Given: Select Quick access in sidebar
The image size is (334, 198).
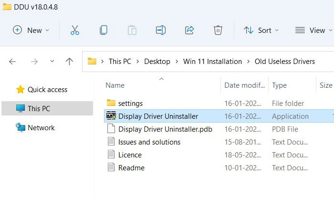Looking at the screenshot, I should [42, 90].
